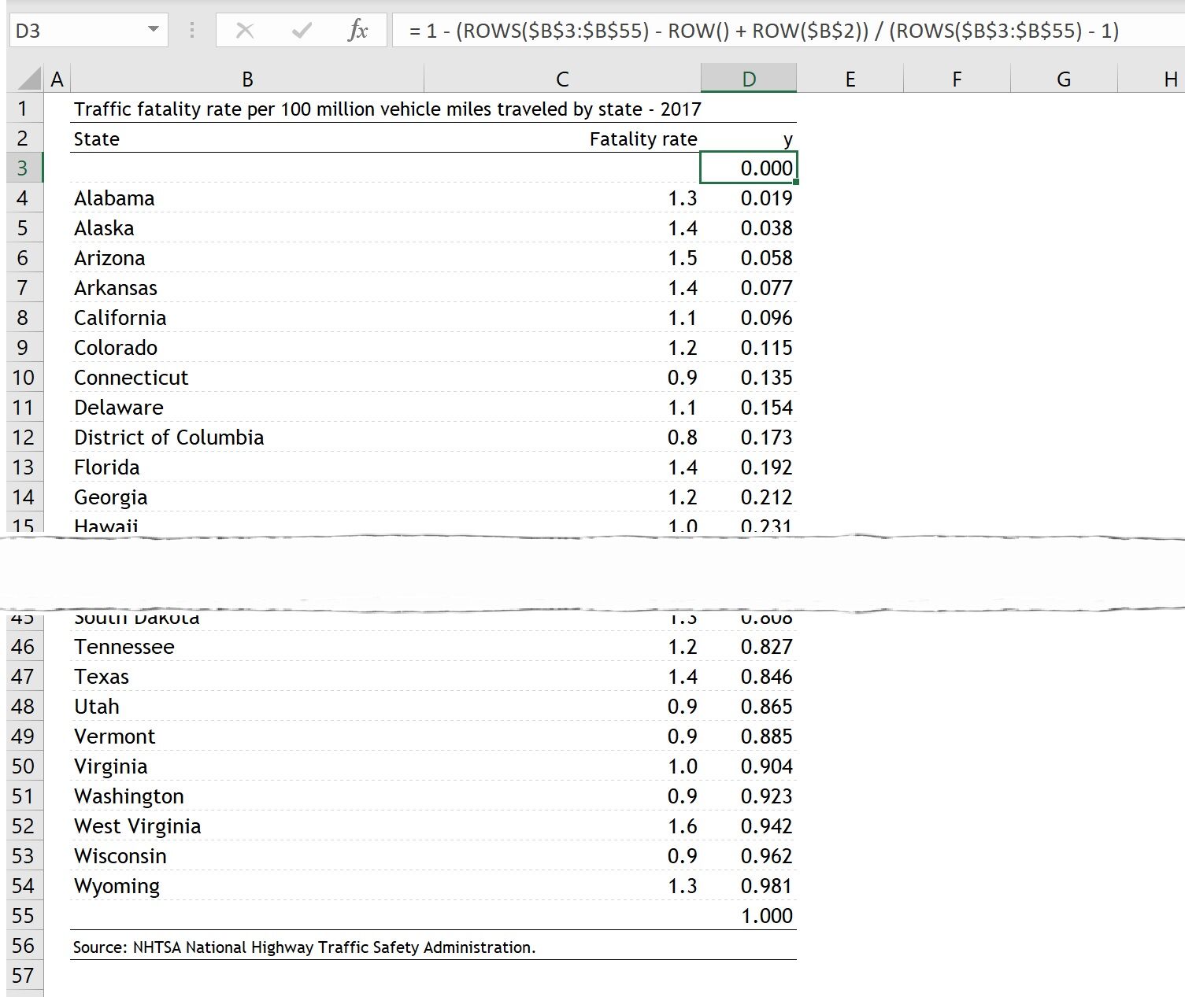The height and width of the screenshot is (997, 1185).
Task: Click the 'California' cell
Action: tap(247, 318)
